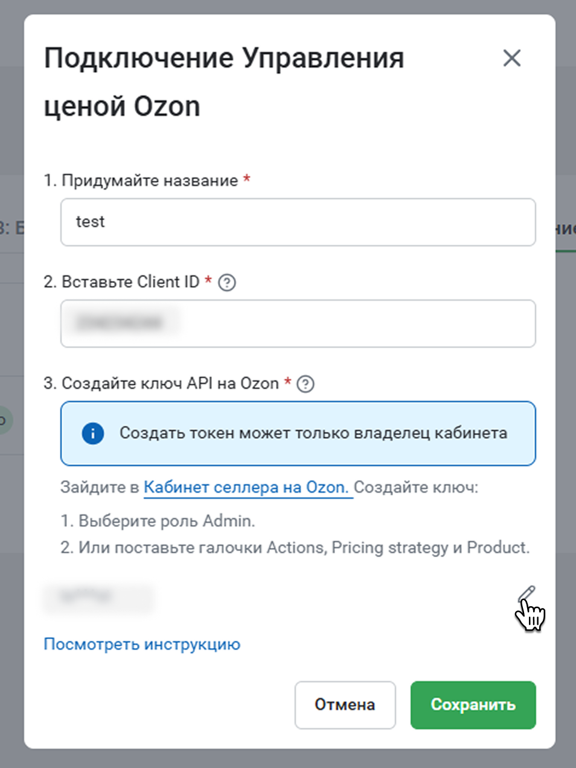This screenshot has width=576, height=768.
Task: Focus the name field containing "test"
Action: point(298,222)
